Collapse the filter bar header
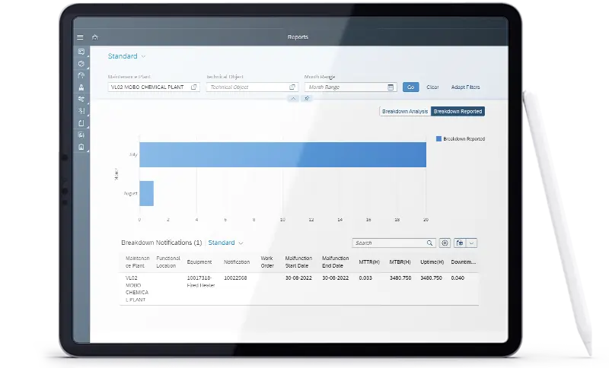Screen dimensions: 609x368 tap(293, 99)
